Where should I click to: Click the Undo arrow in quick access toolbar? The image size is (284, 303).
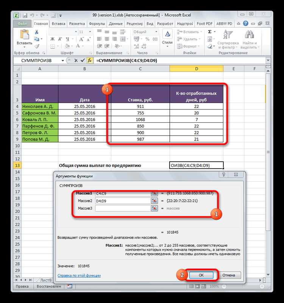click(32, 15)
